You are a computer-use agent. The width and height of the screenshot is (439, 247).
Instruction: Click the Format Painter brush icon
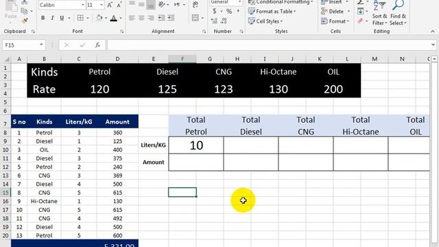[25, 21]
